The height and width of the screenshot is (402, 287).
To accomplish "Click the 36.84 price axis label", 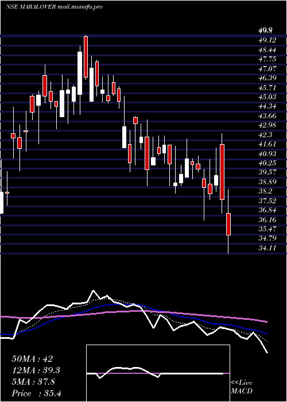I will 267,211.
